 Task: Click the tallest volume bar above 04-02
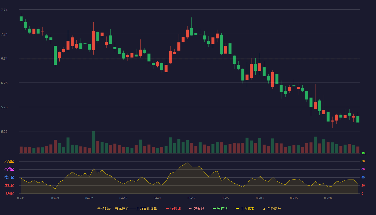click(x=93, y=142)
